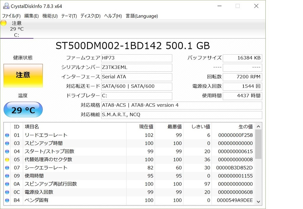The height and width of the screenshot is (209, 303).
Task: Open the ファイル(F) menu
Action: point(11,16)
